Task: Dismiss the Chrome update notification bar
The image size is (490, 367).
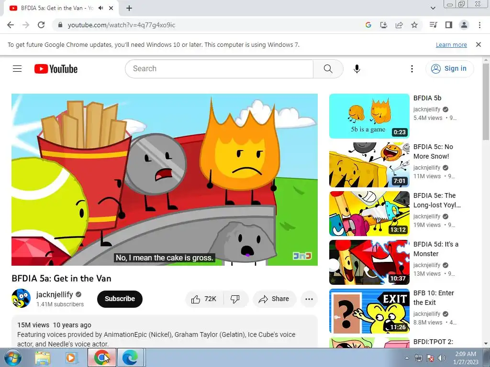Action: [x=479, y=44]
